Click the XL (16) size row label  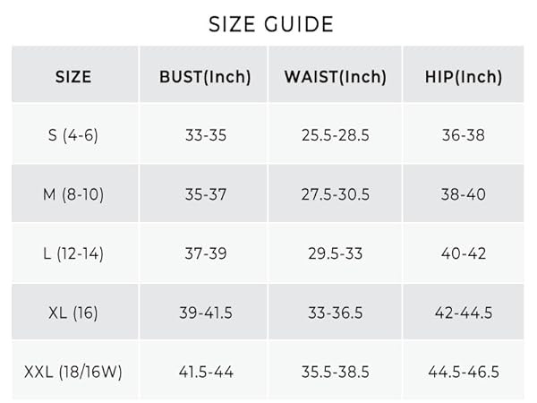tap(73, 313)
